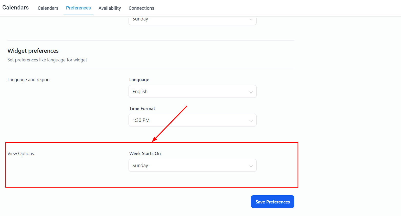
Task: Click the chevron arrow in Language field
Action: click(251, 92)
